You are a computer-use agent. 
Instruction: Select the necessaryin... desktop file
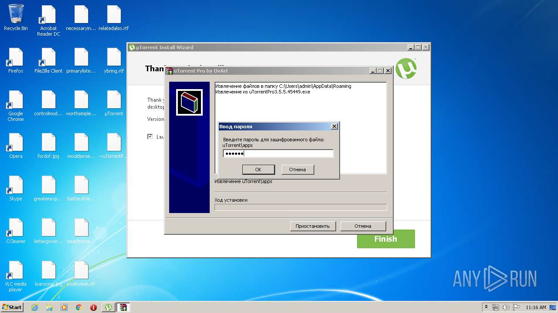[81, 17]
